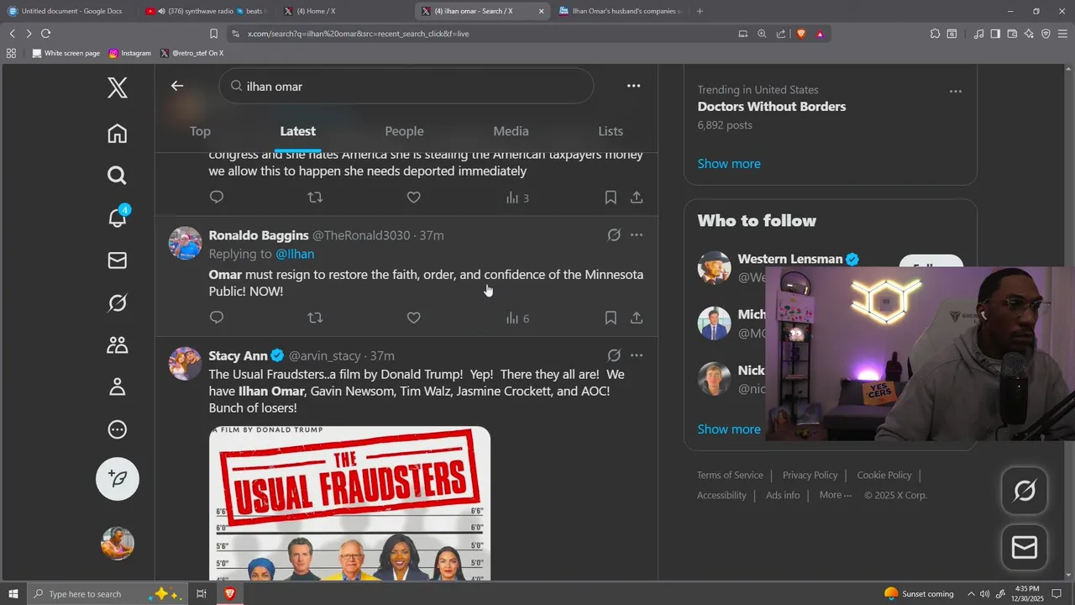The height and width of the screenshot is (605, 1075).
Task: Open Messages envelope in sidebar
Action: [x=118, y=260]
